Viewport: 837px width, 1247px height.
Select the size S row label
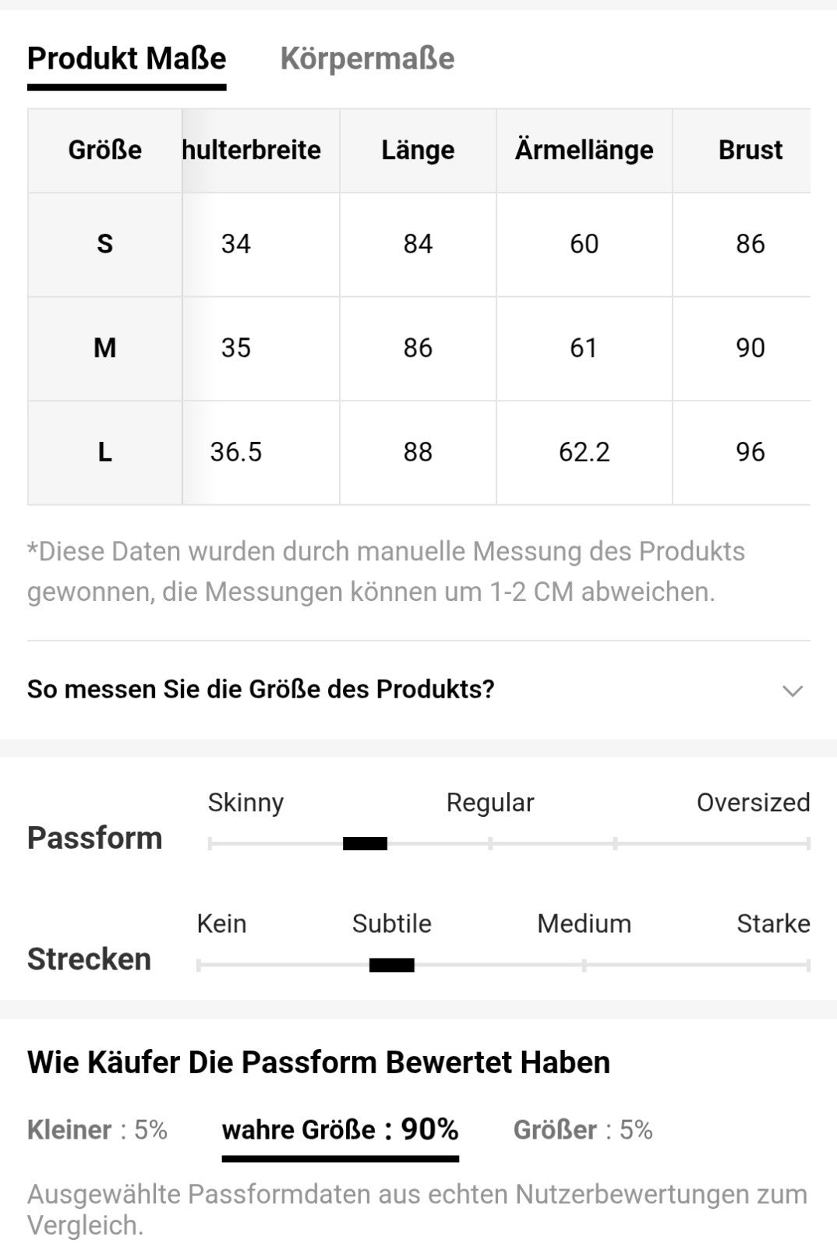(105, 244)
